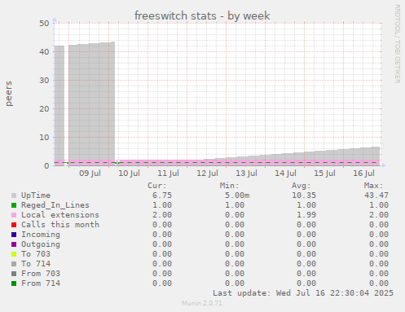Click the 'Calls this month' legend label

coord(60,225)
